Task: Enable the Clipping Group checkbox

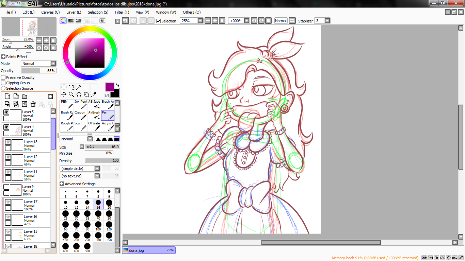Action: click(x=3, y=83)
